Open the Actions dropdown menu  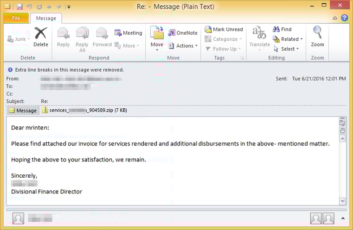point(184,46)
